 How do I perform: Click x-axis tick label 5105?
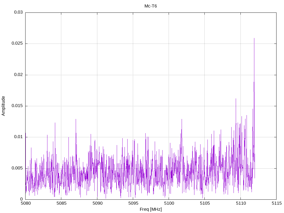205,203
